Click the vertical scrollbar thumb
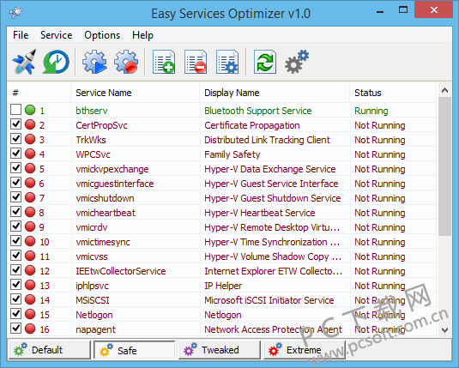The height and width of the screenshot is (368, 459). pyautogui.click(x=444, y=166)
